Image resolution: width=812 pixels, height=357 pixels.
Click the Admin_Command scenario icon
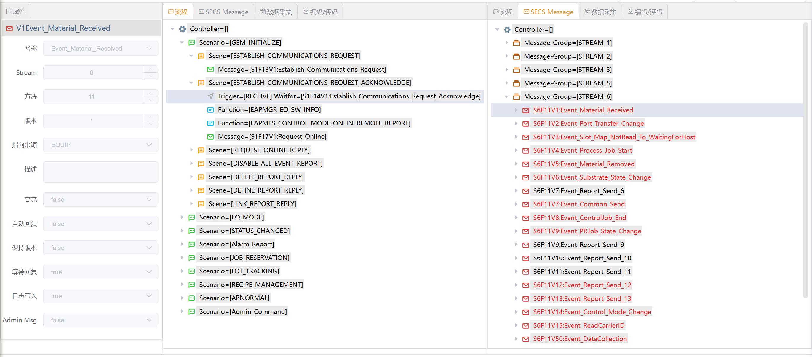(x=192, y=312)
